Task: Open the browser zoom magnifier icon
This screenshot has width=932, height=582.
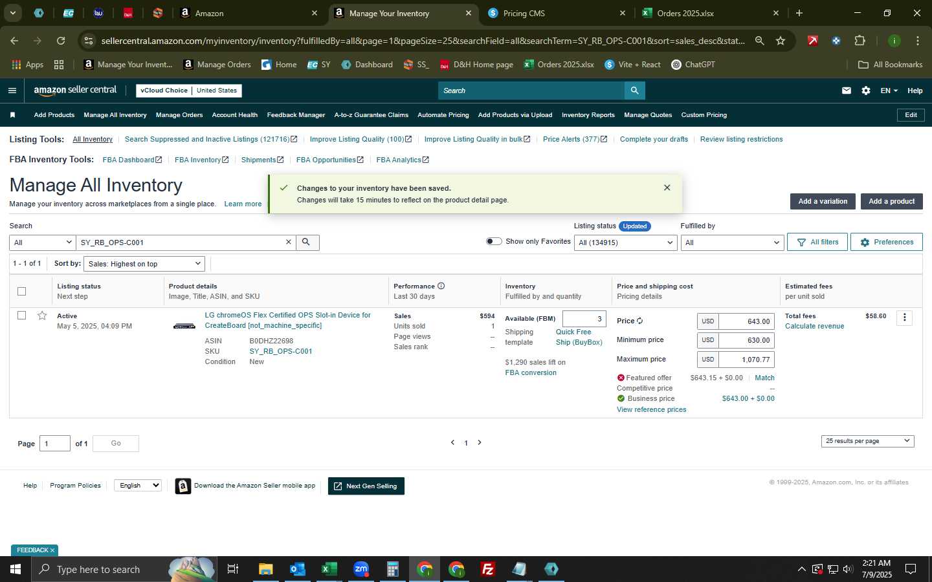Action: [x=759, y=41]
